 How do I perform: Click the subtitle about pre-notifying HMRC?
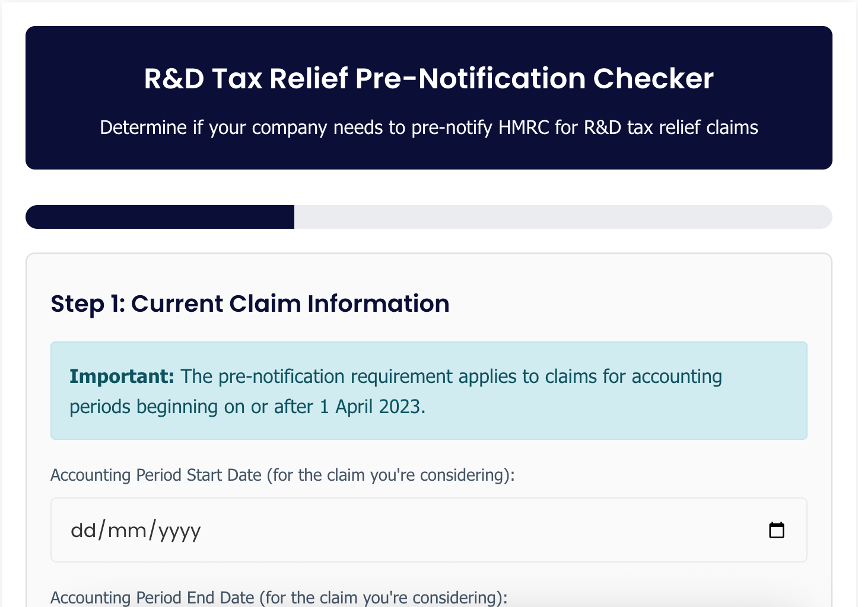pos(428,127)
